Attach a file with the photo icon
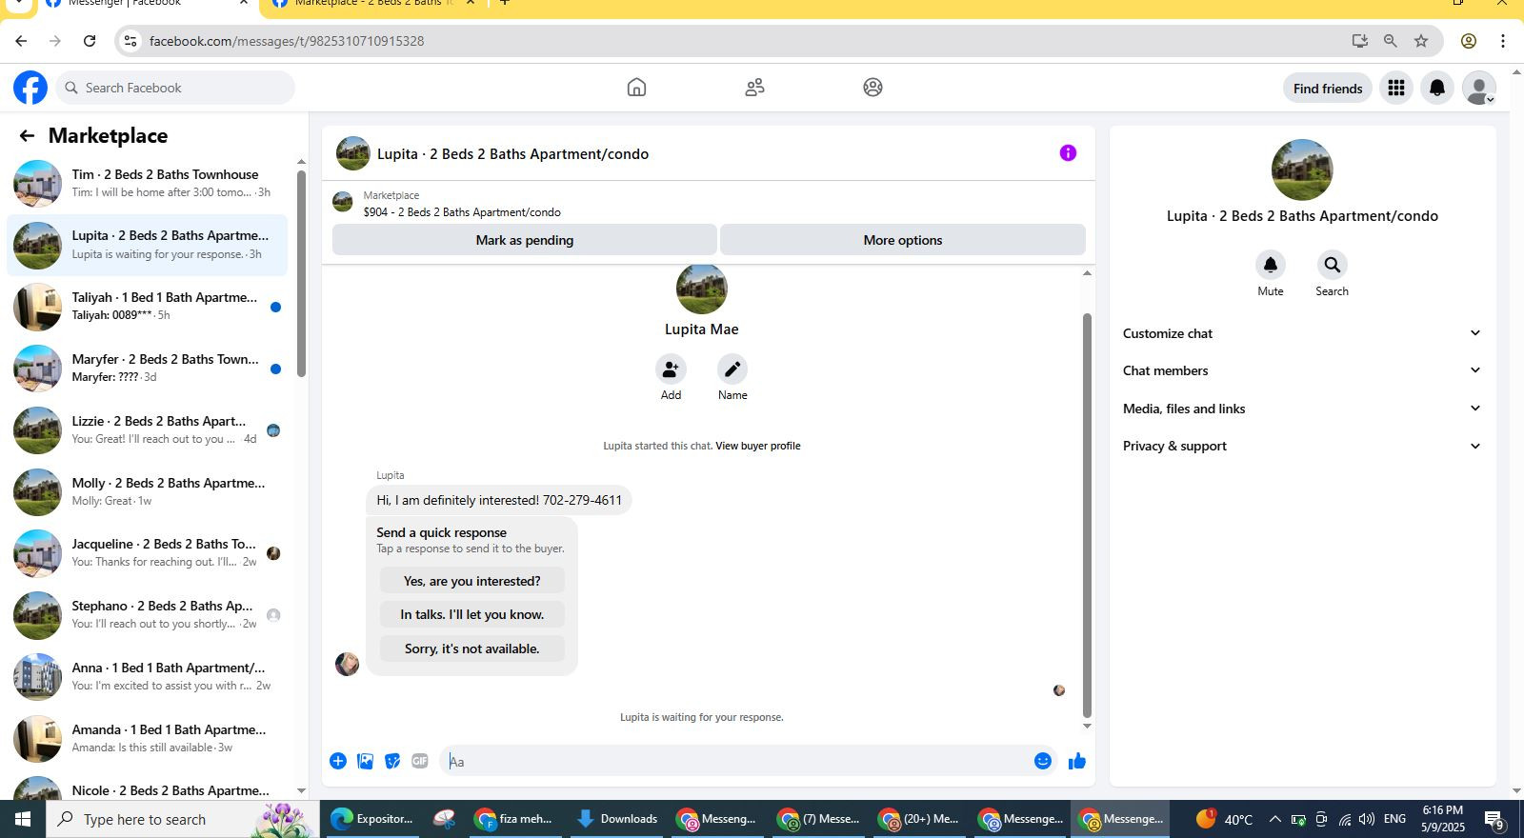This screenshot has width=1524, height=838. tap(365, 761)
